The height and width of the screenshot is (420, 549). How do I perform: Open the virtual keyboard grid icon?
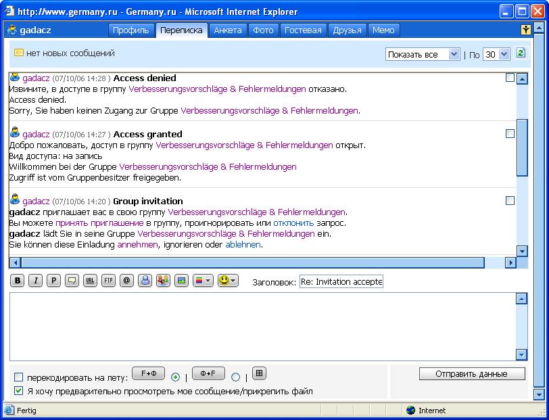pos(259,373)
